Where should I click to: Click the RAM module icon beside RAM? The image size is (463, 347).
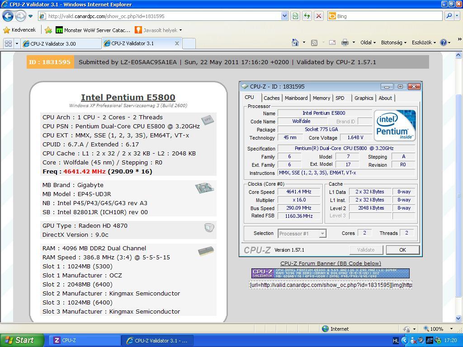pyautogui.click(x=206, y=251)
